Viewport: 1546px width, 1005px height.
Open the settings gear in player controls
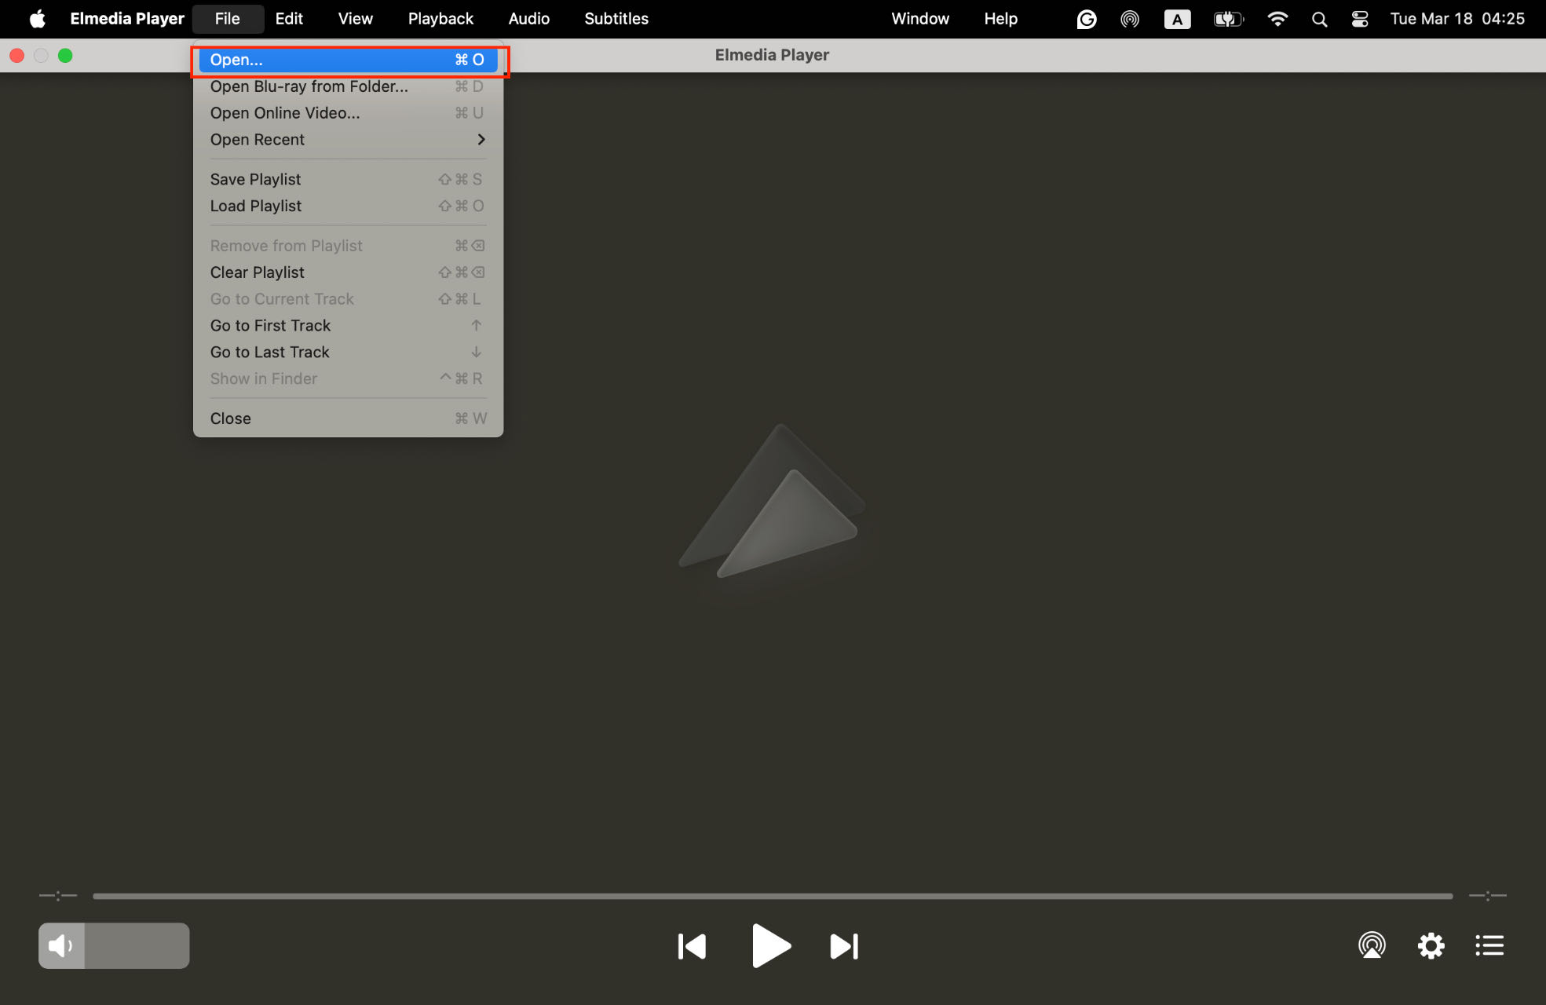[1431, 945]
